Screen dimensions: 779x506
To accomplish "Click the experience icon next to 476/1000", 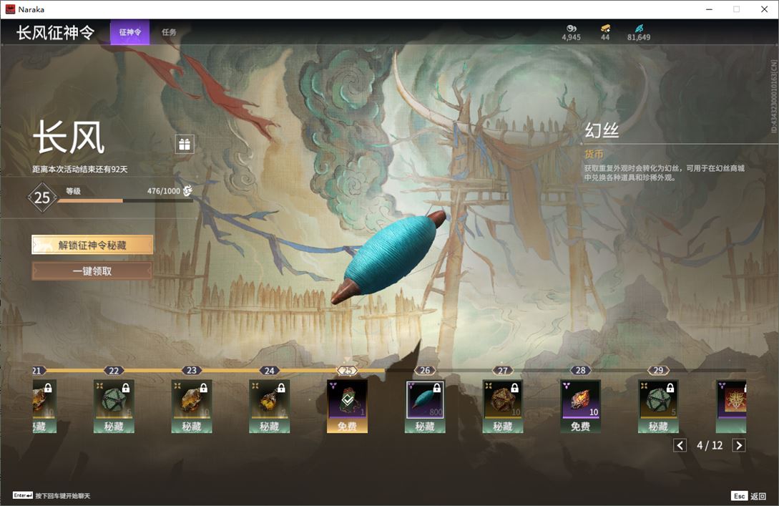I will click(x=188, y=190).
